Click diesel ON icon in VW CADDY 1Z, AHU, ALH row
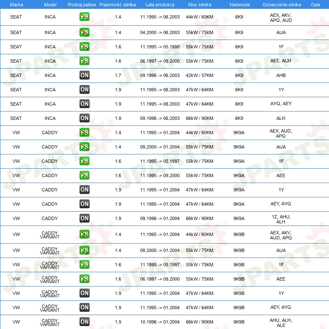Screen dimensions: 329x329 click(84, 218)
